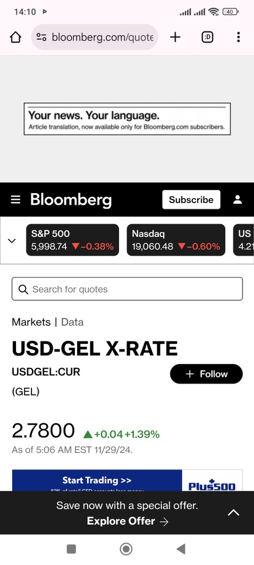Select the Nasdaq ticker card
Viewport: 254px width, 565px height.
pyautogui.click(x=176, y=240)
